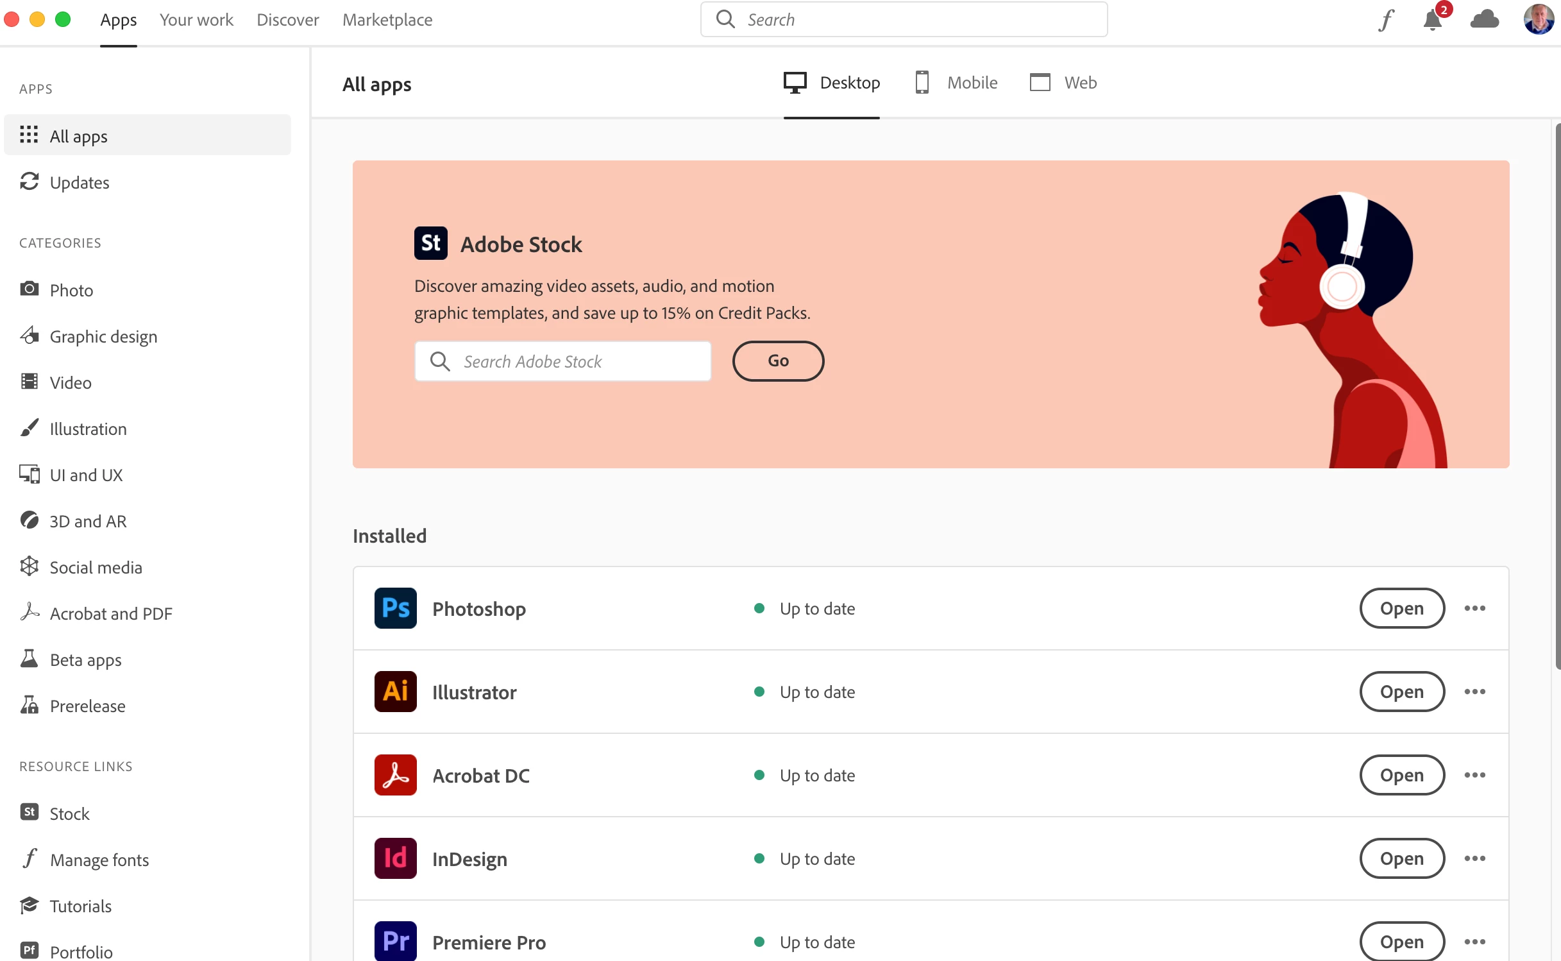This screenshot has height=961, width=1561.
Task: Switch to the Web tab
Action: (x=1063, y=83)
